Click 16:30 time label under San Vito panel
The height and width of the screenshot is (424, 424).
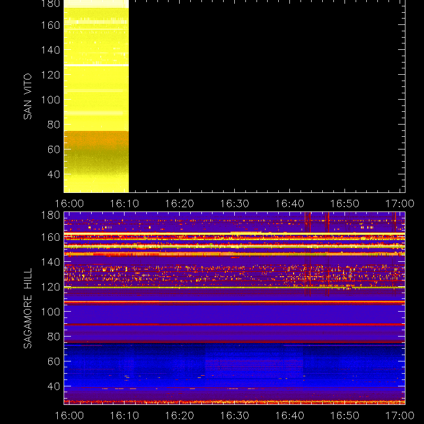pyautogui.click(x=234, y=204)
